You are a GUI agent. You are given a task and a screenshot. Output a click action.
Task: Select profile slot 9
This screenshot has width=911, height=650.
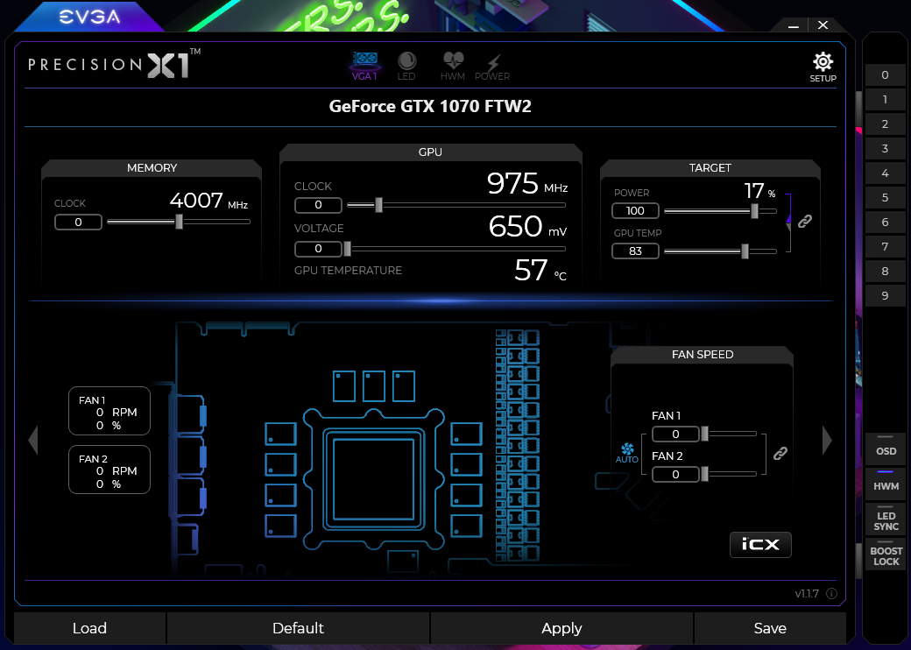pyautogui.click(x=885, y=296)
